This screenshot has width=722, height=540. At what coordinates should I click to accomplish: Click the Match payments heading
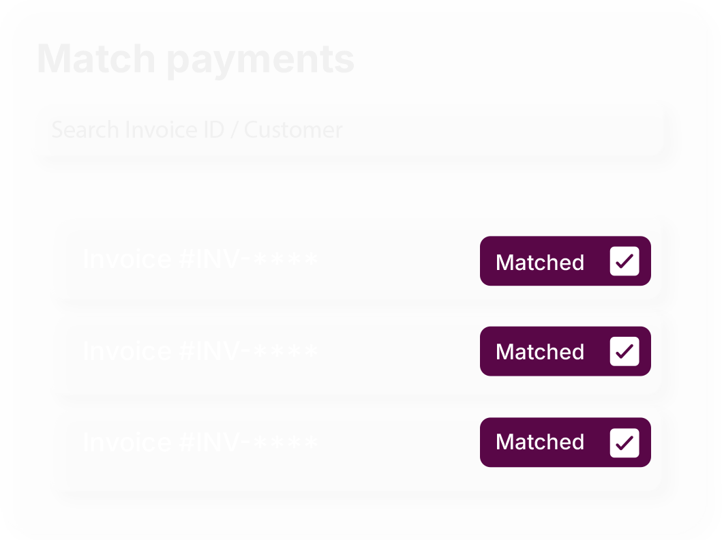[196, 60]
